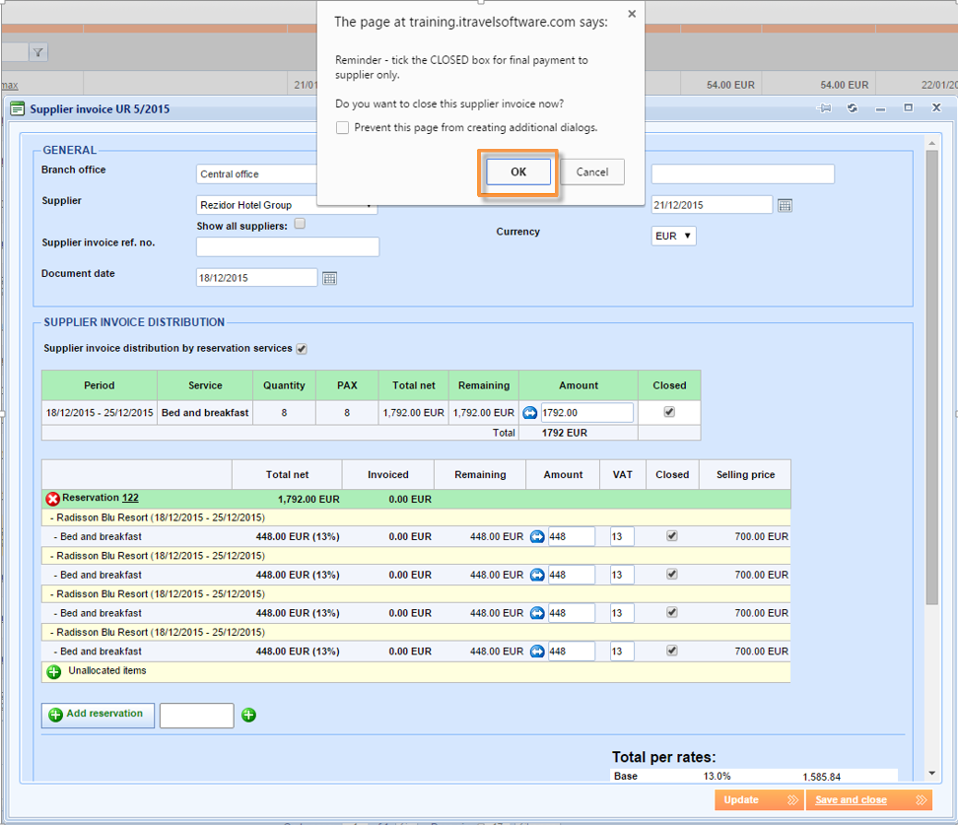Click the first Radisson Blu Resort row
This screenshot has width=958, height=825.
(x=416, y=517)
